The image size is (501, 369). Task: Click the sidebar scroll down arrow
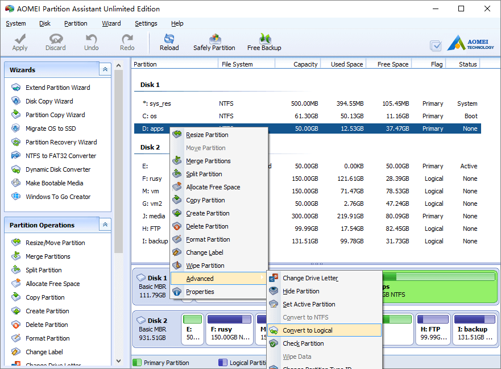[118, 361]
